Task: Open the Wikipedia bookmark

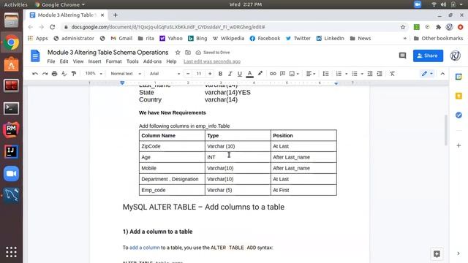Action: tap(228, 39)
